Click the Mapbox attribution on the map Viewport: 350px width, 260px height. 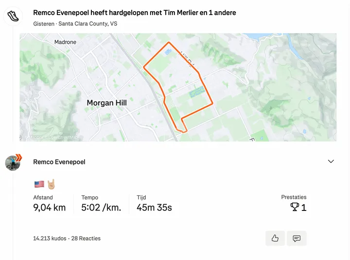(x=35, y=138)
